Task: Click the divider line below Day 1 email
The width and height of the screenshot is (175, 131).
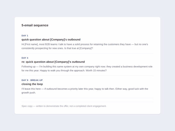Action: point(87,53)
